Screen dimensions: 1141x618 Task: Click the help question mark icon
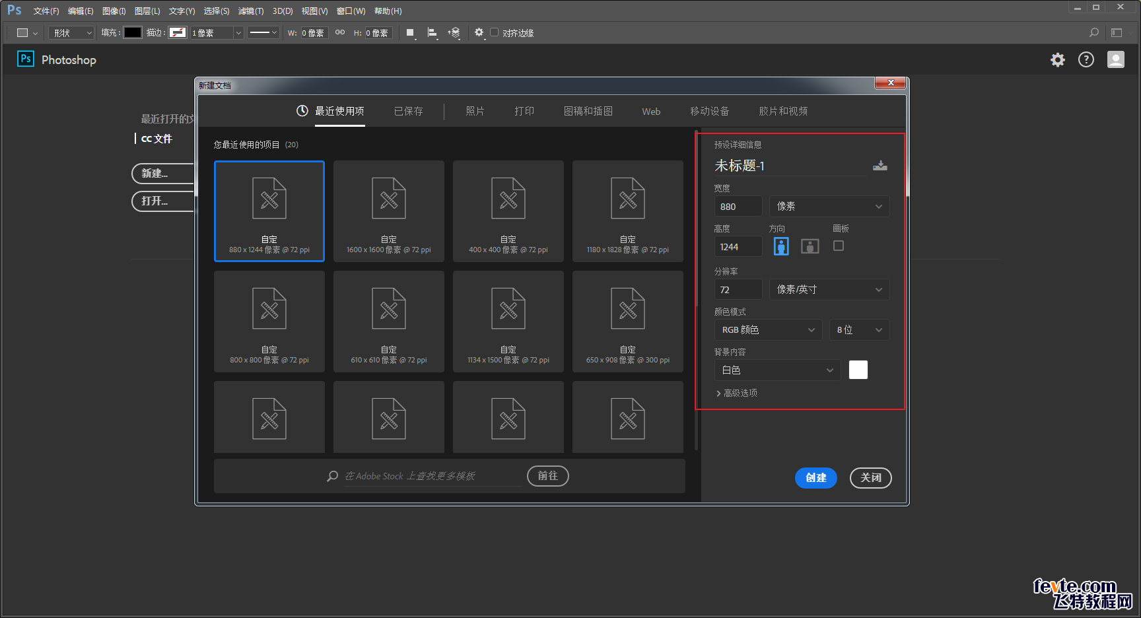[x=1086, y=60]
